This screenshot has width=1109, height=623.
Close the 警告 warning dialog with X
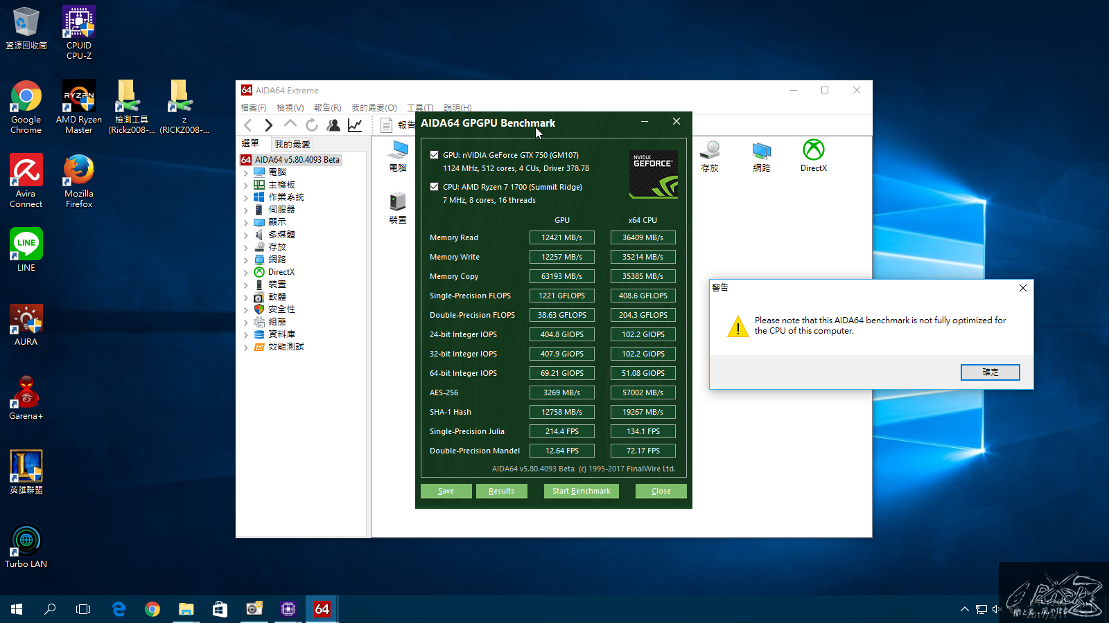click(1023, 288)
